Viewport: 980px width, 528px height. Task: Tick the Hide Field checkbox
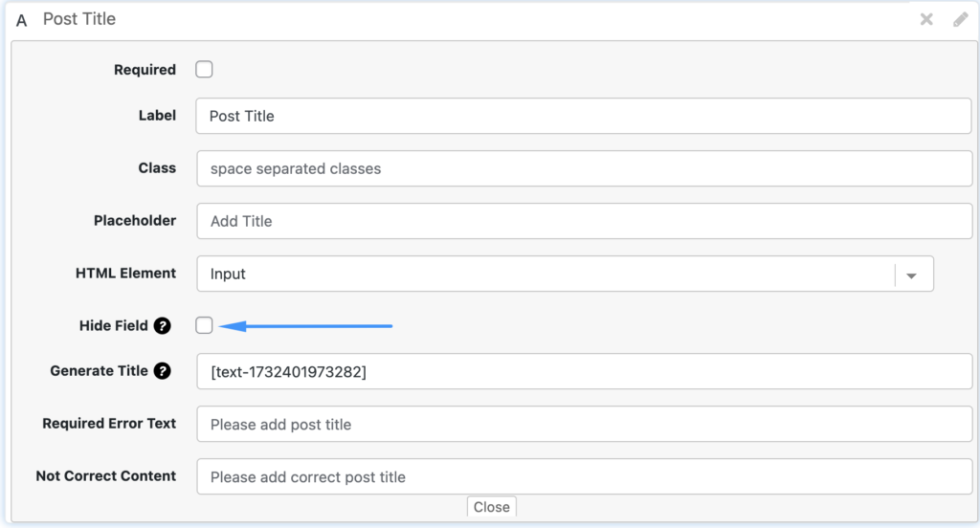point(204,326)
